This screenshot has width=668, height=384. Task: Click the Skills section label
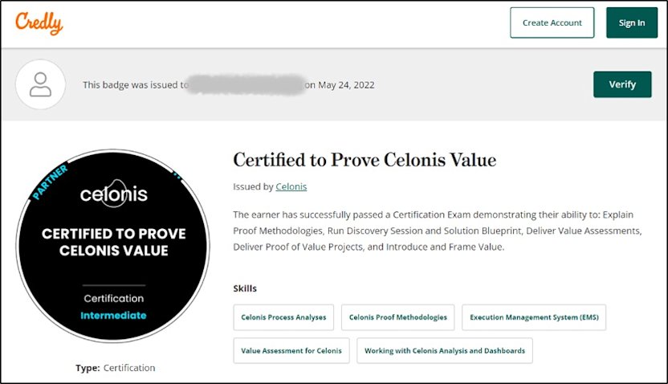click(x=245, y=288)
